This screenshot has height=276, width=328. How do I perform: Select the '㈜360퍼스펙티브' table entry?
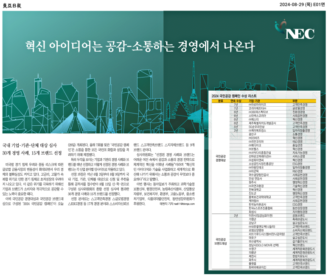tap(258, 112)
